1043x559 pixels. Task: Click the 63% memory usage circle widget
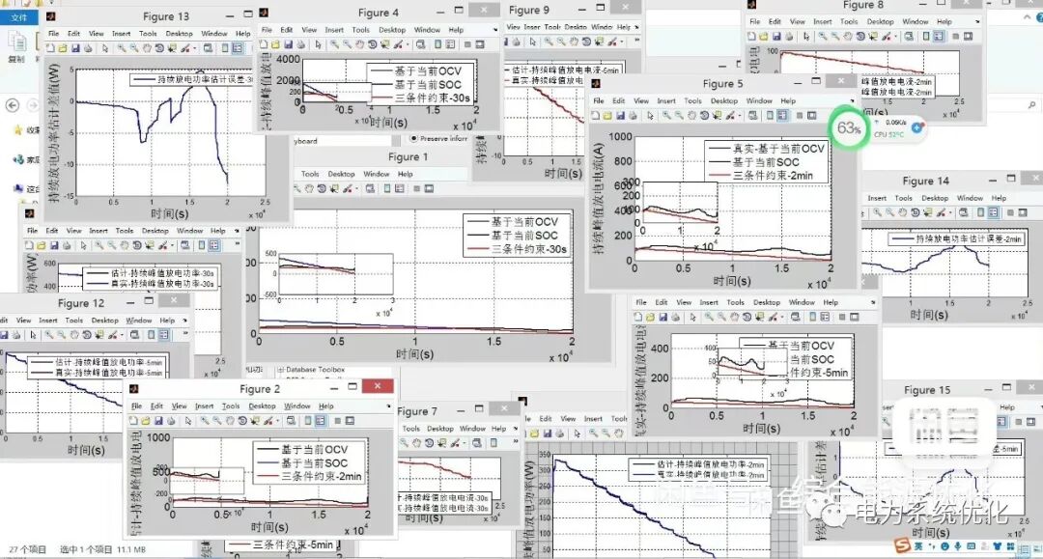click(x=849, y=127)
